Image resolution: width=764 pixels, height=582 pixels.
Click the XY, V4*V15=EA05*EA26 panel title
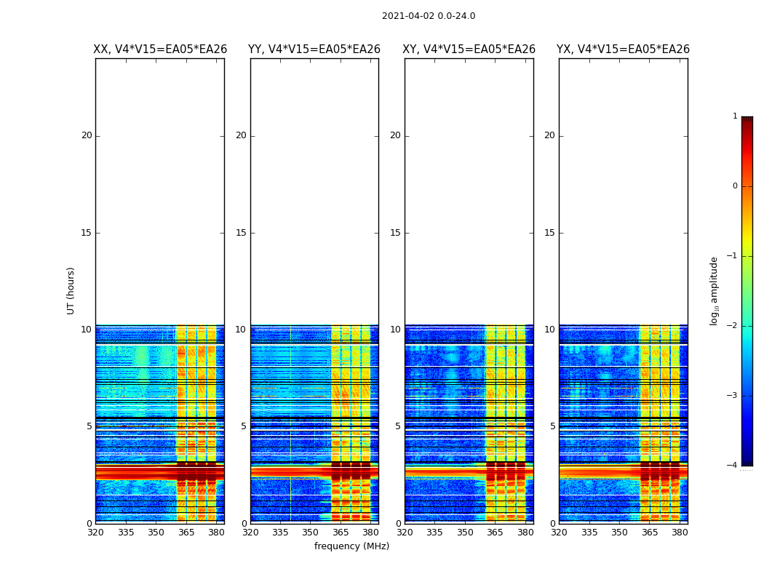[x=469, y=49]
